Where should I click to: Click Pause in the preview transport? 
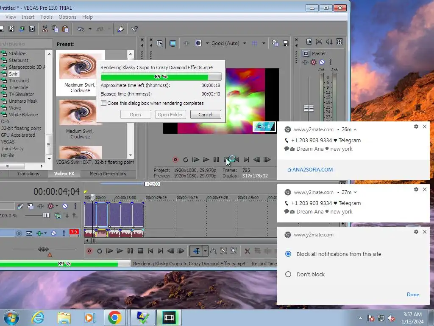(216, 160)
